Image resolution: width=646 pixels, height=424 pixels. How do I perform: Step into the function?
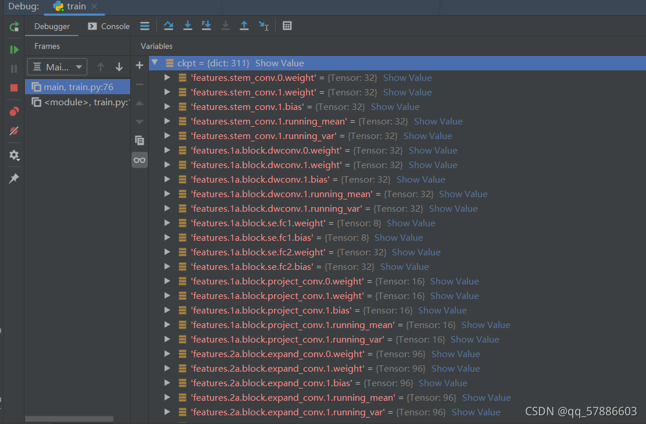click(x=187, y=26)
